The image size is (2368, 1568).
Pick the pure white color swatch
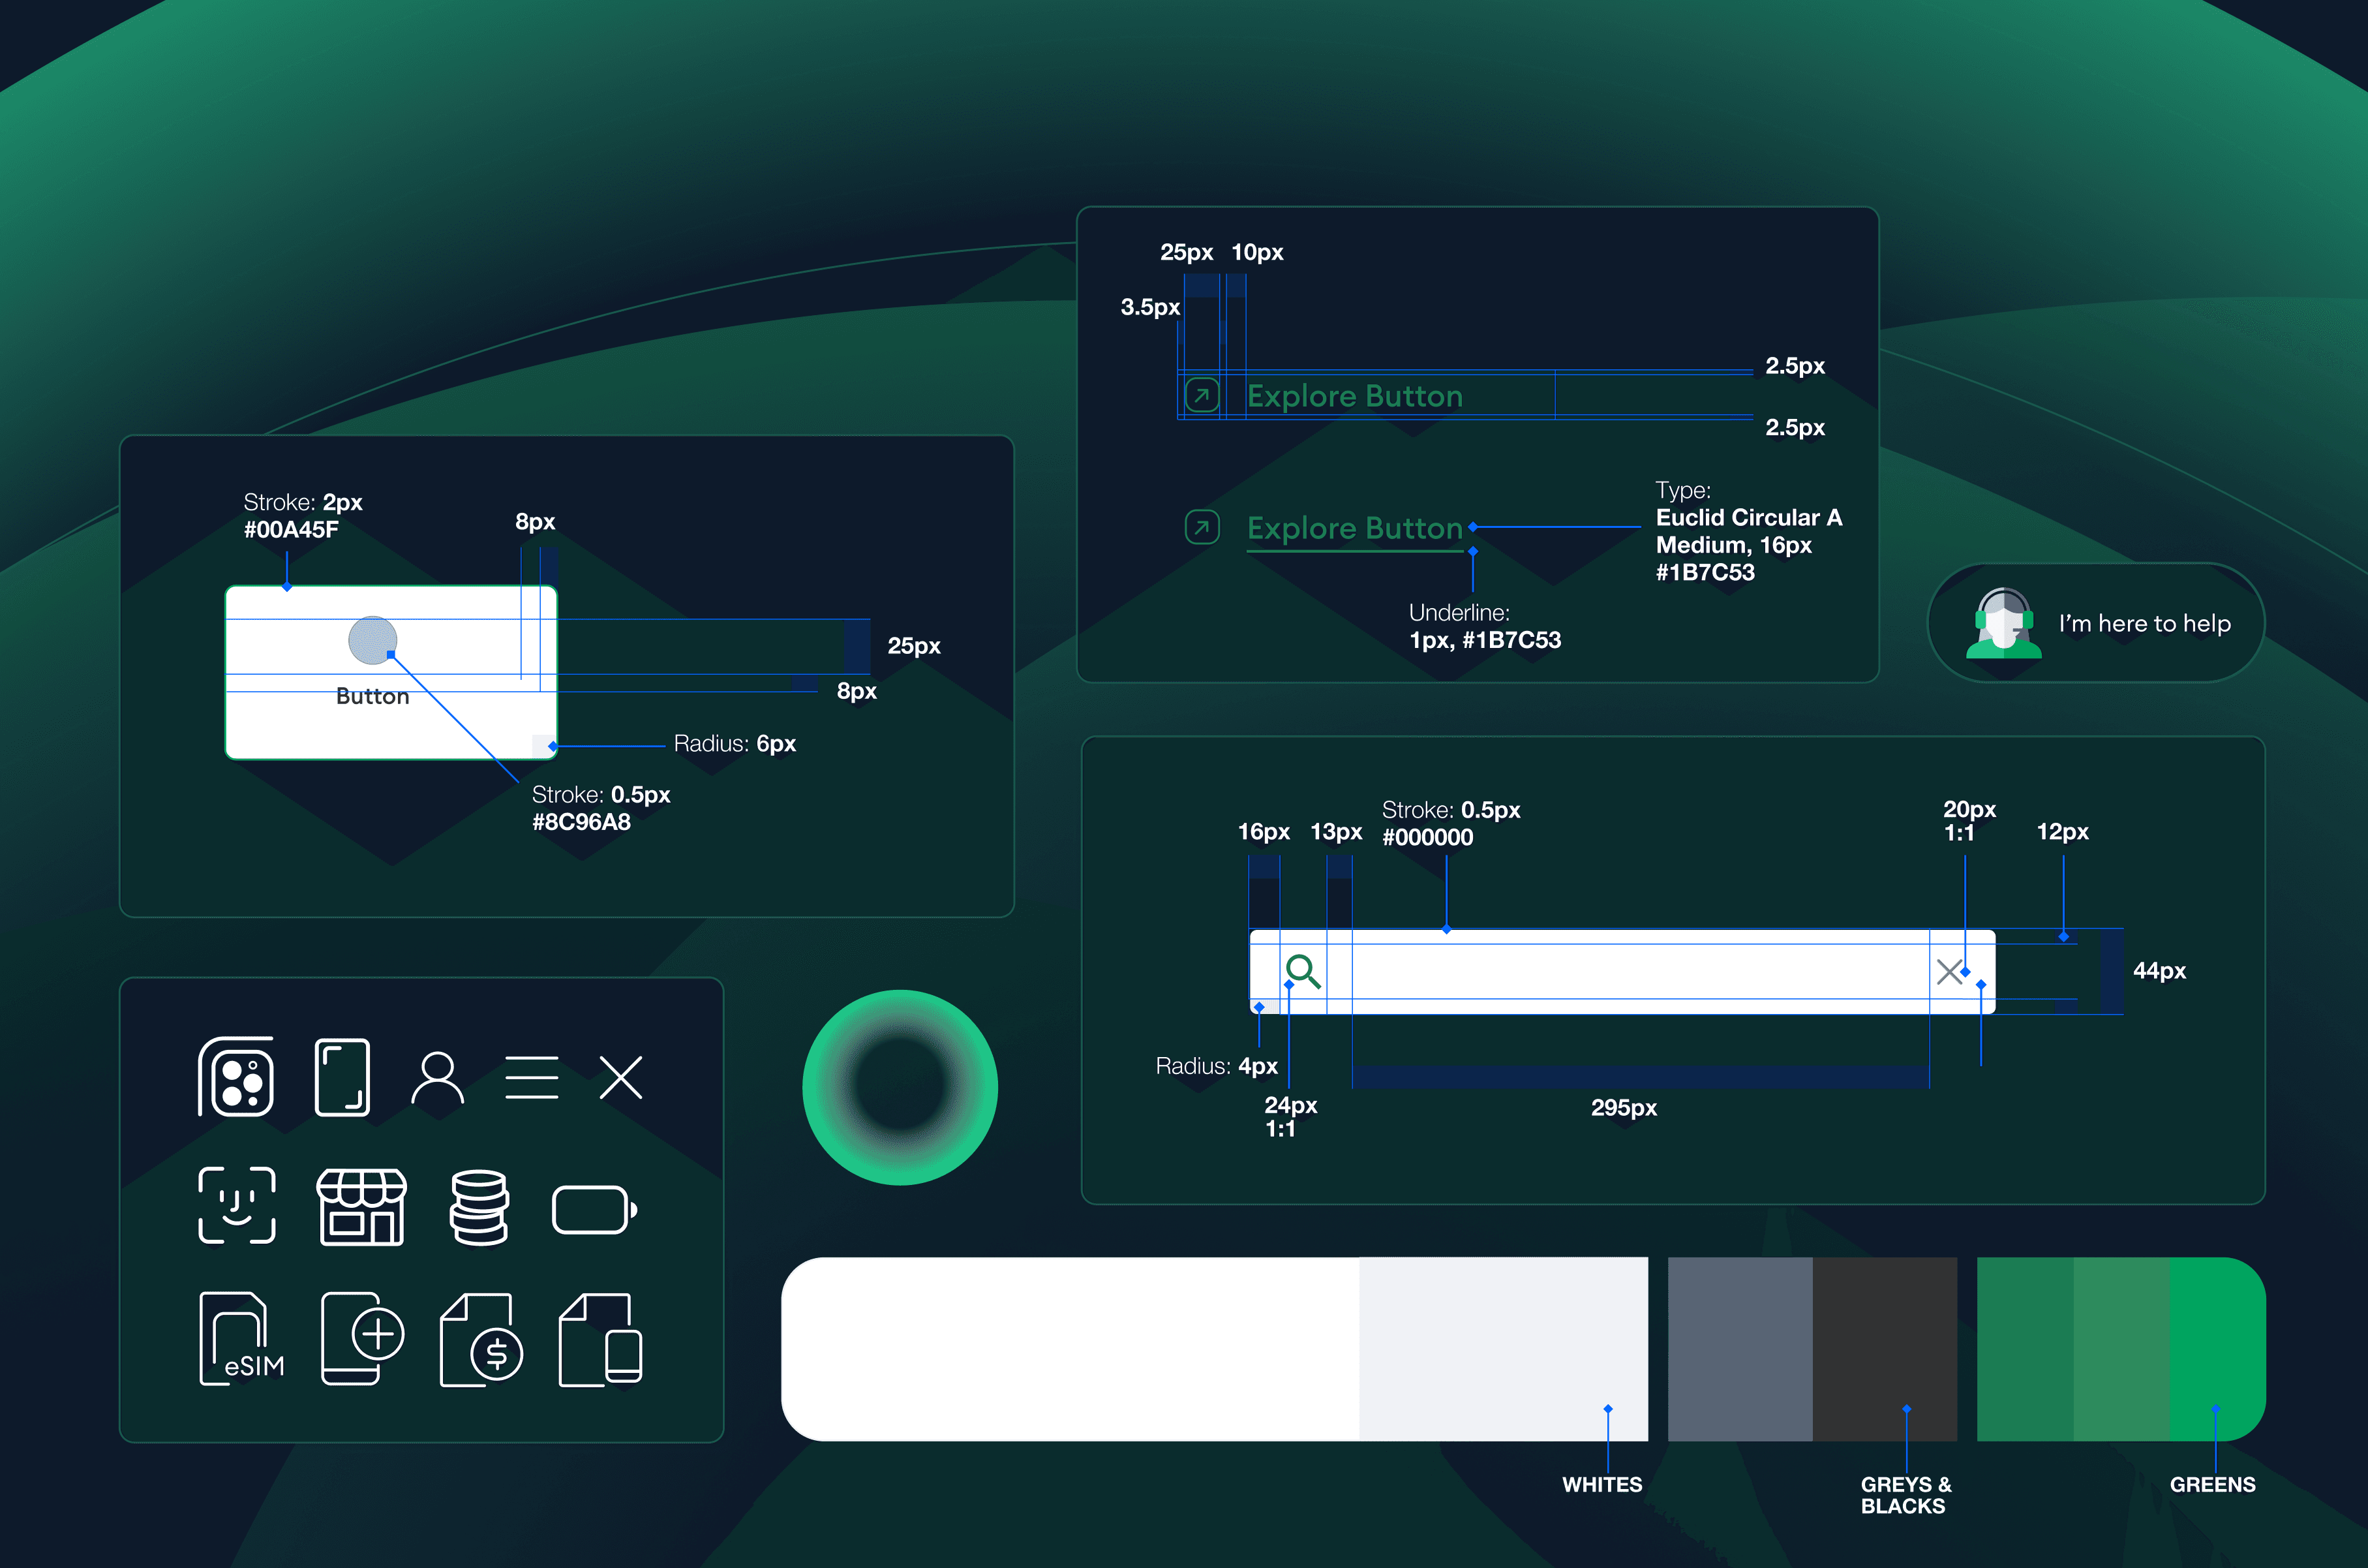coord(1070,1349)
